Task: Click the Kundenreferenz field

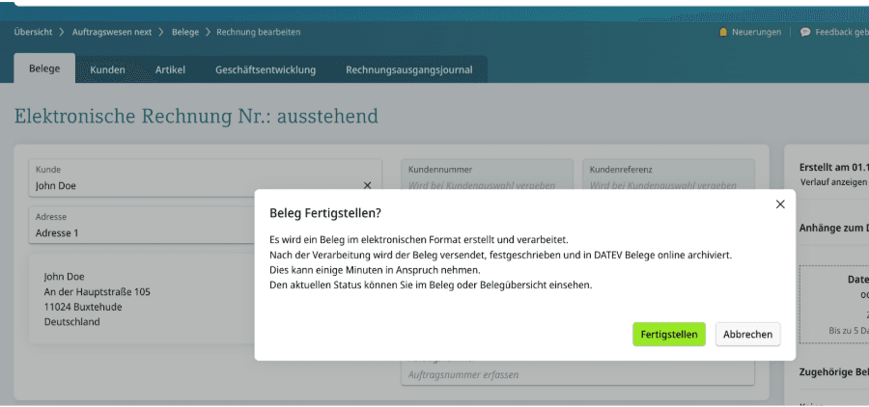Action: 667,185
